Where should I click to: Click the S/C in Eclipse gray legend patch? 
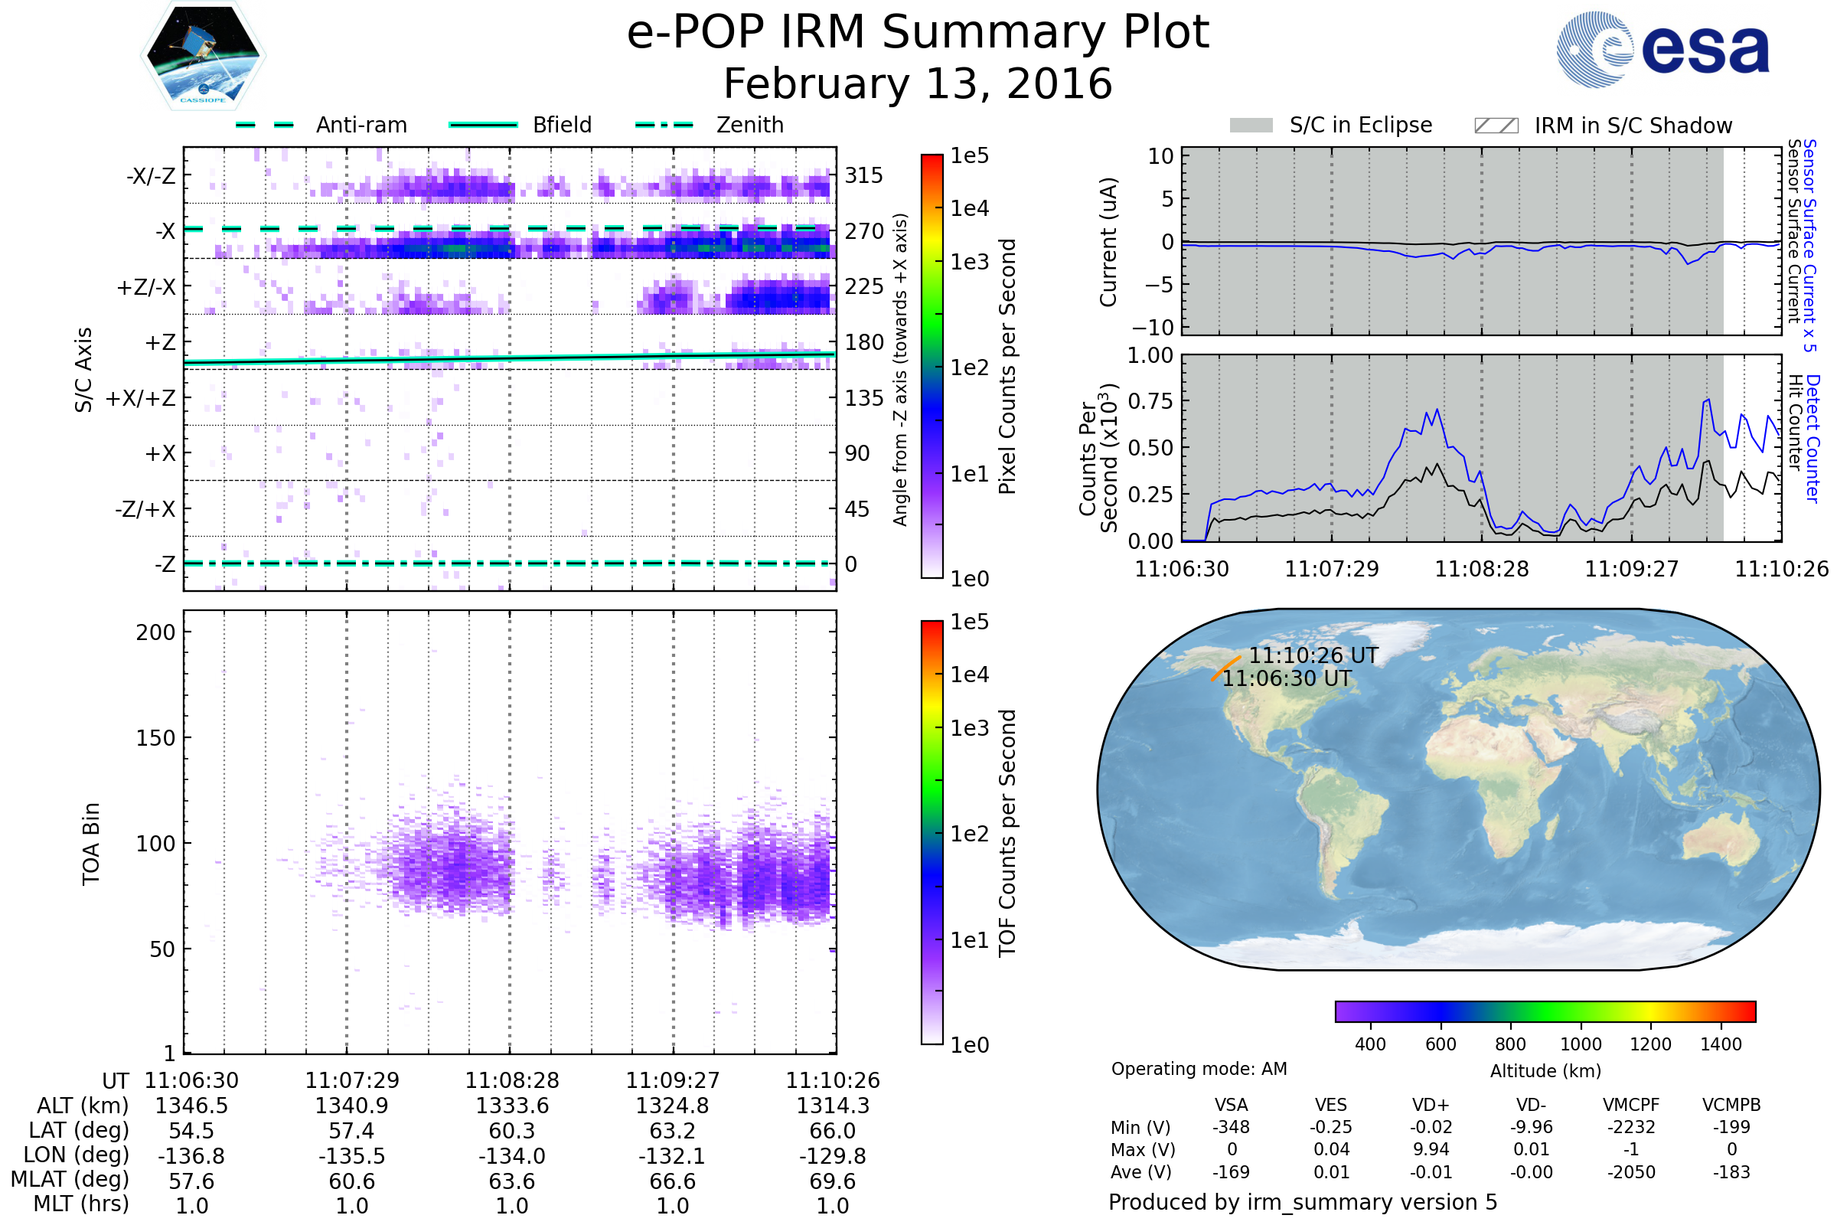tap(1251, 126)
